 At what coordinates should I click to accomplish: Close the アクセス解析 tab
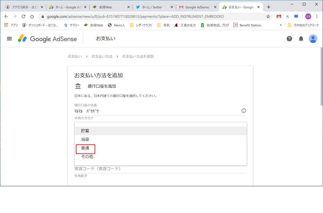click(x=42, y=7)
